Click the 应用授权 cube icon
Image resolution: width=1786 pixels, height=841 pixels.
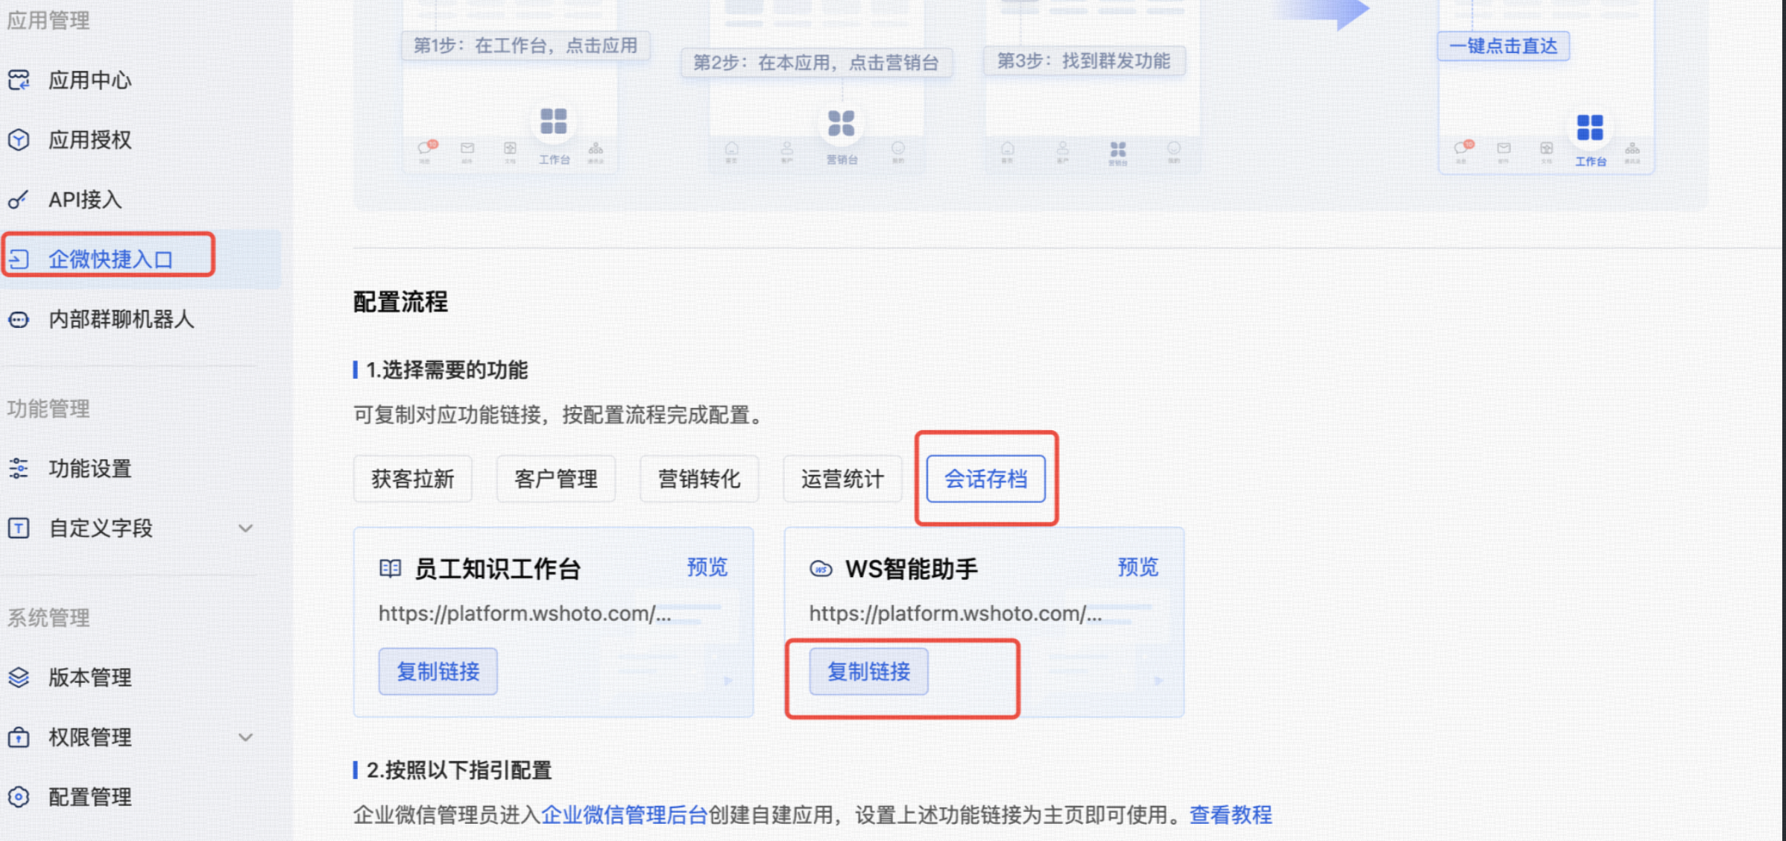pos(19,139)
